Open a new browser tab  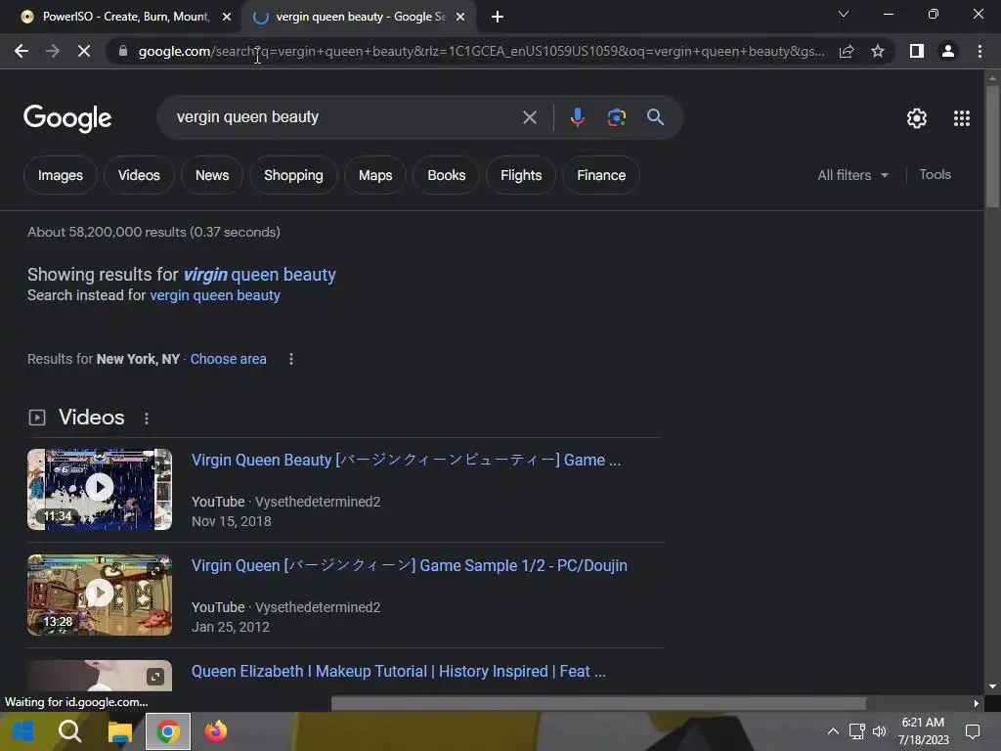point(498,17)
